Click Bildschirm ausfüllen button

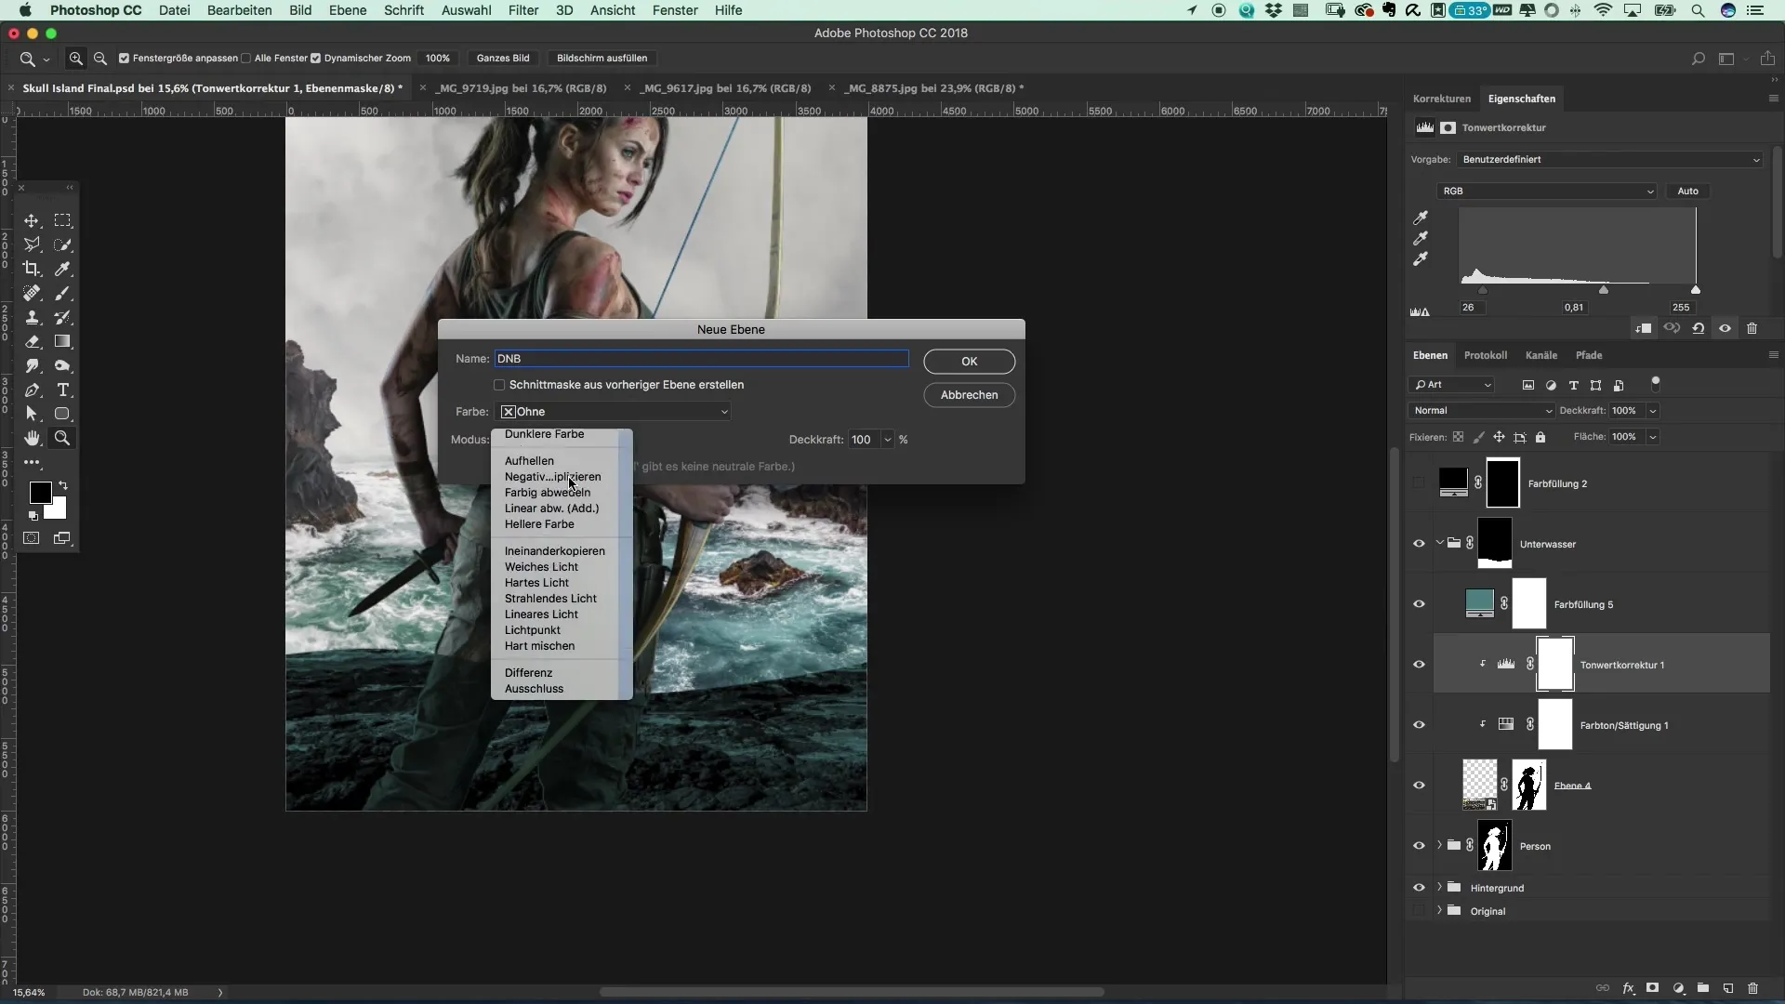[602, 58]
